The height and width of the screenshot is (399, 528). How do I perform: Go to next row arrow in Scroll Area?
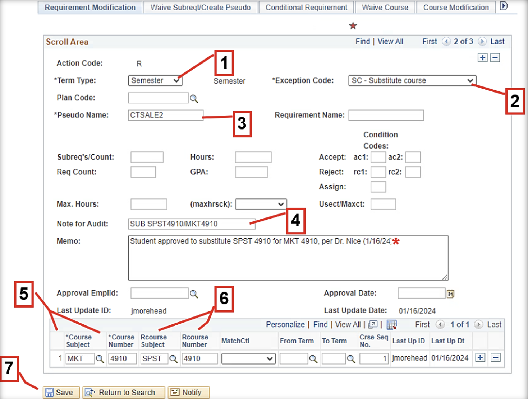pyautogui.click(x=482, y=42)
